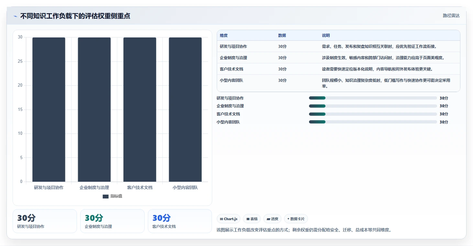Viewport: 473px width, 246px height.
Task: Click the chart bar above 研发与项目协作
Action: coord(49,110)
